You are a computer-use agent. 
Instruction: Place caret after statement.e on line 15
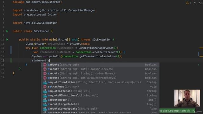click(50, 60)
